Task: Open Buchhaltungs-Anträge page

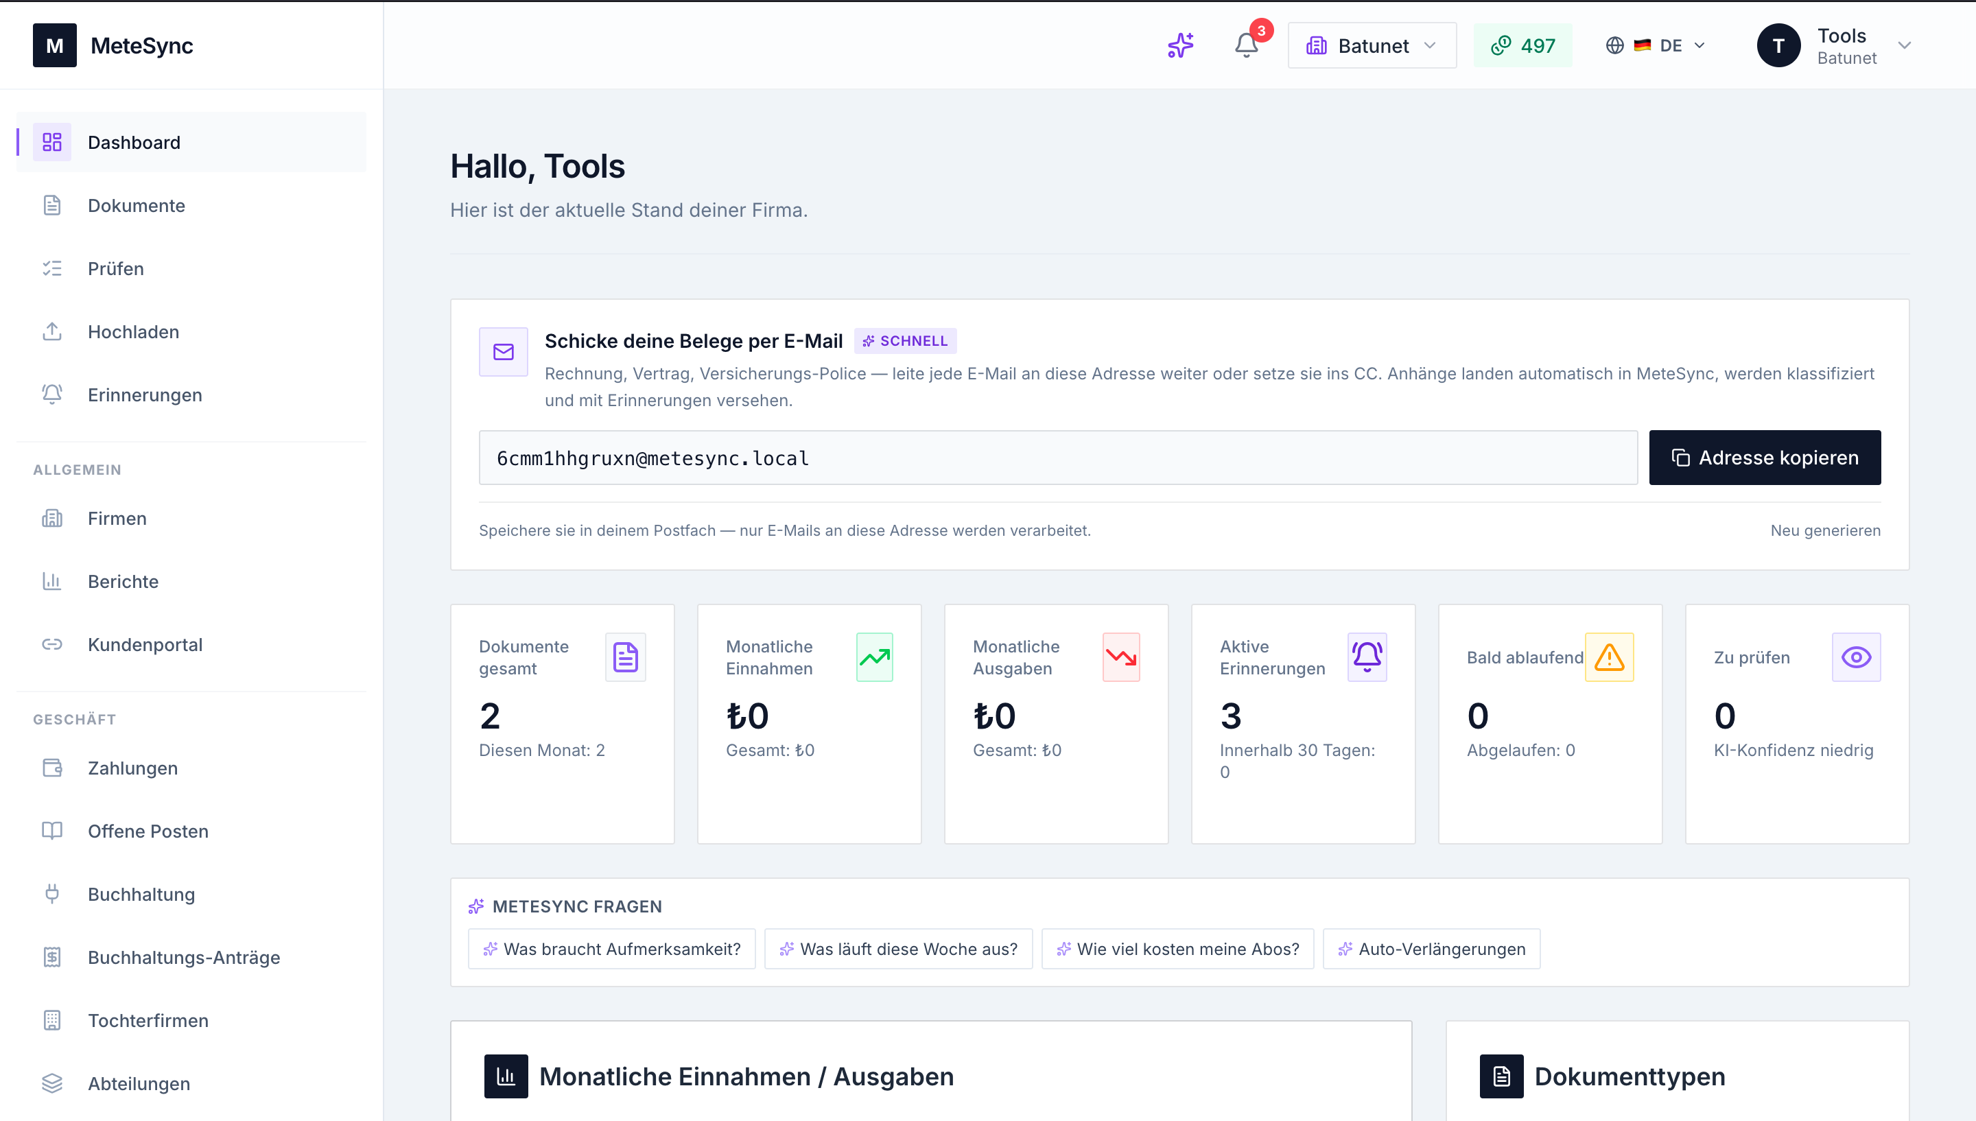Action: (x=191, y=957)
